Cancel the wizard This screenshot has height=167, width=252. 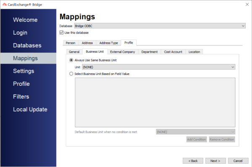(238, 161)
